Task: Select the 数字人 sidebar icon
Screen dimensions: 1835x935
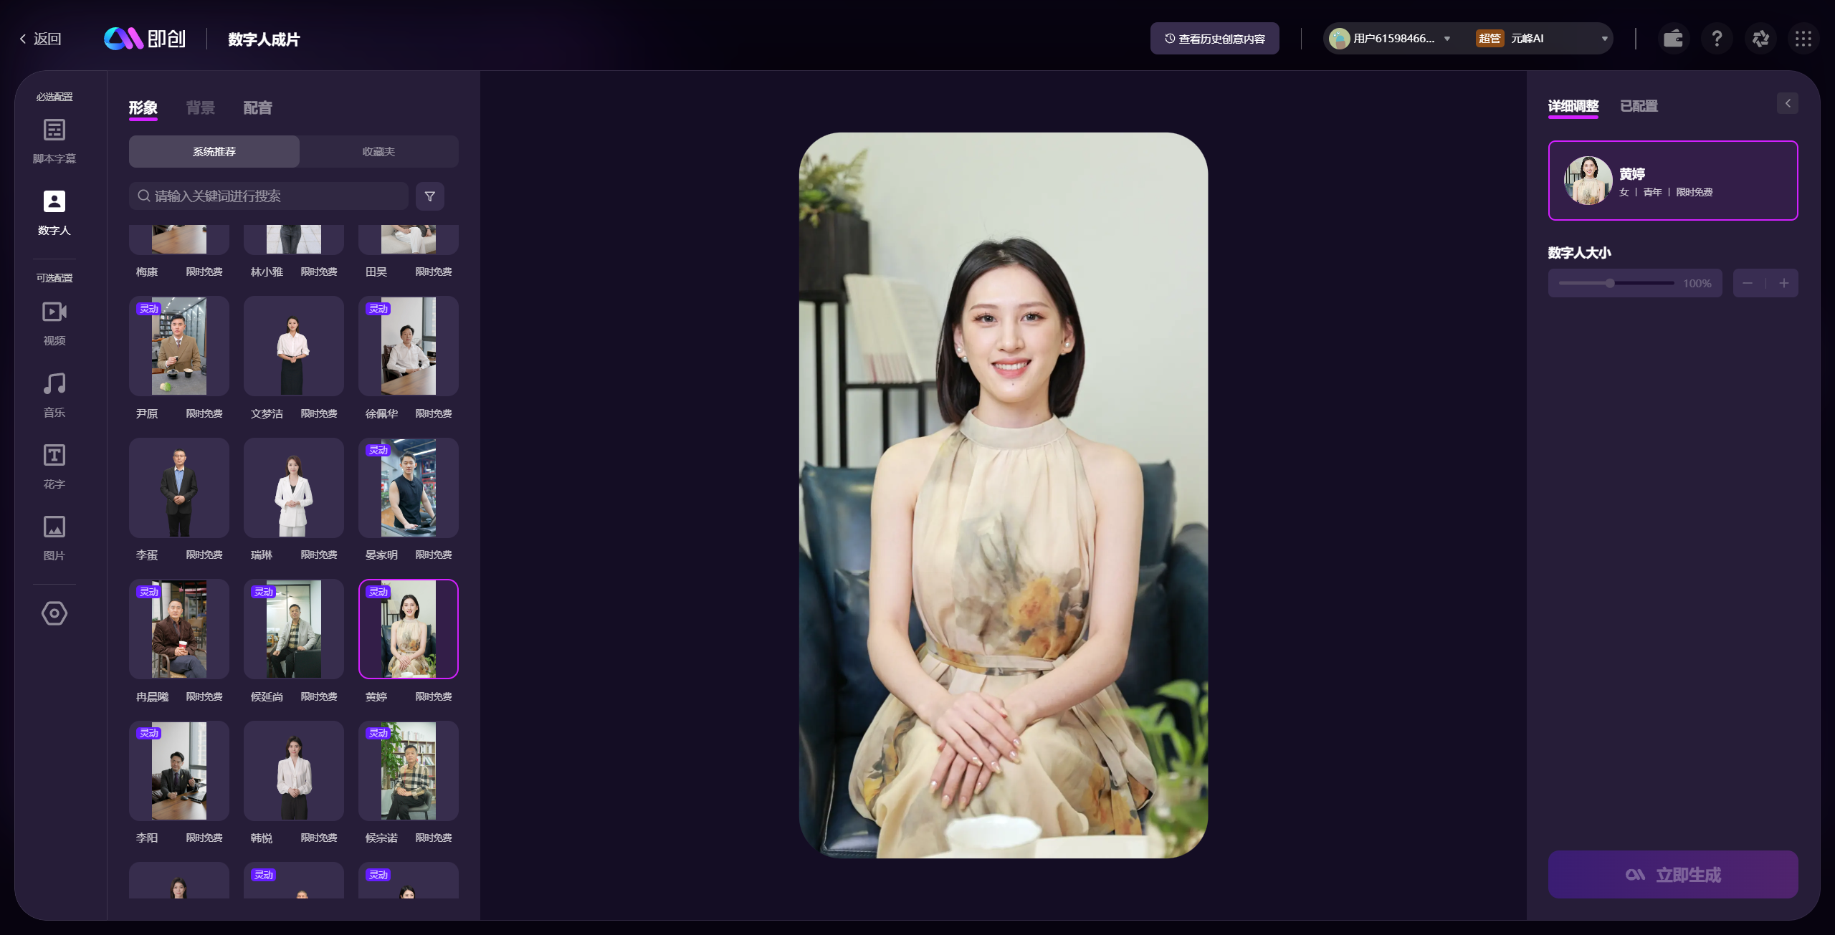Action: pos(54,202)
